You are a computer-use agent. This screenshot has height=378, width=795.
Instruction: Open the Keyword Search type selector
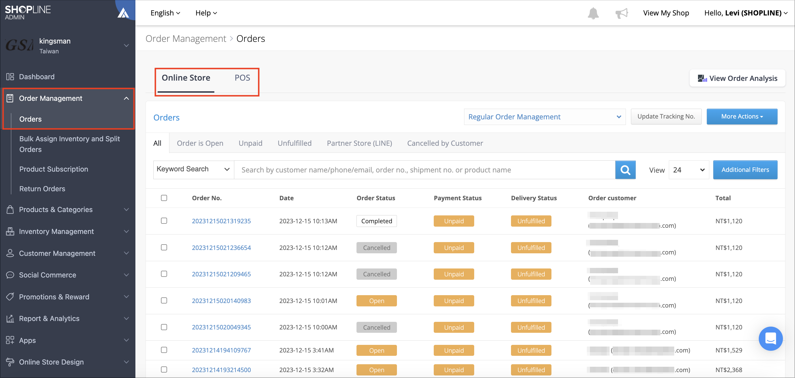pyautogui.click(x=193, y=169)
